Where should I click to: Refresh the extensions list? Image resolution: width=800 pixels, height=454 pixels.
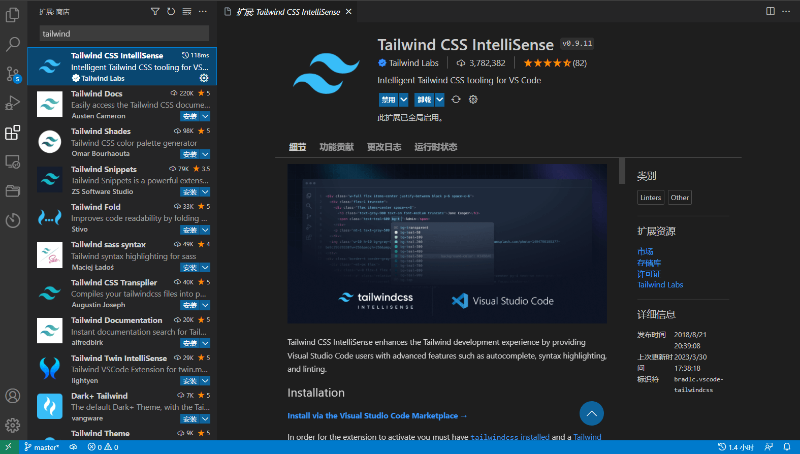pyautogui.click(x=171, y=12)
